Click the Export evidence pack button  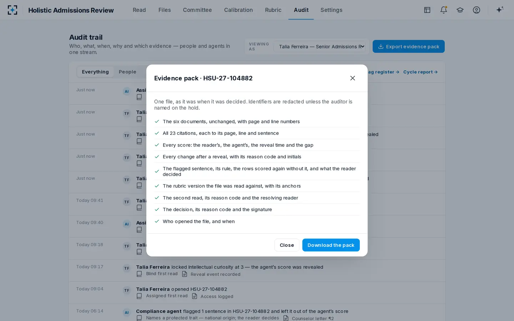[409, 46]
